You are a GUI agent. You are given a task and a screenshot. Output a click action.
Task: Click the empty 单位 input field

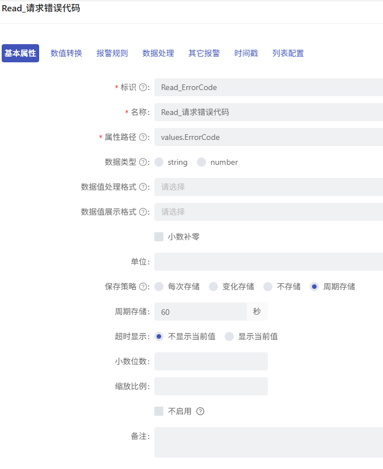tap(268, 262)
